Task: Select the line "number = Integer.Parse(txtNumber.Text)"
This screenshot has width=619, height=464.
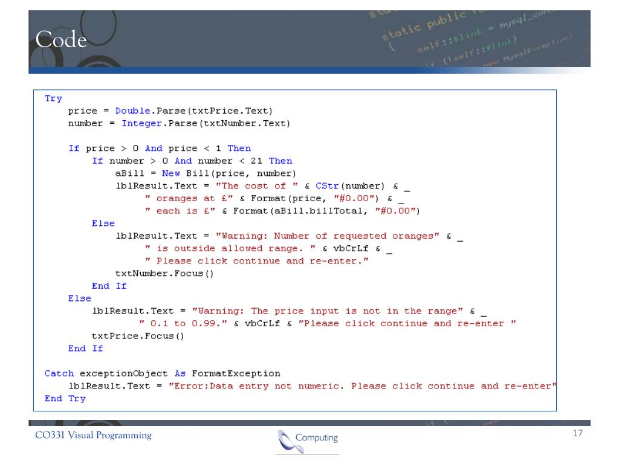Action: [x=179, y=123]
